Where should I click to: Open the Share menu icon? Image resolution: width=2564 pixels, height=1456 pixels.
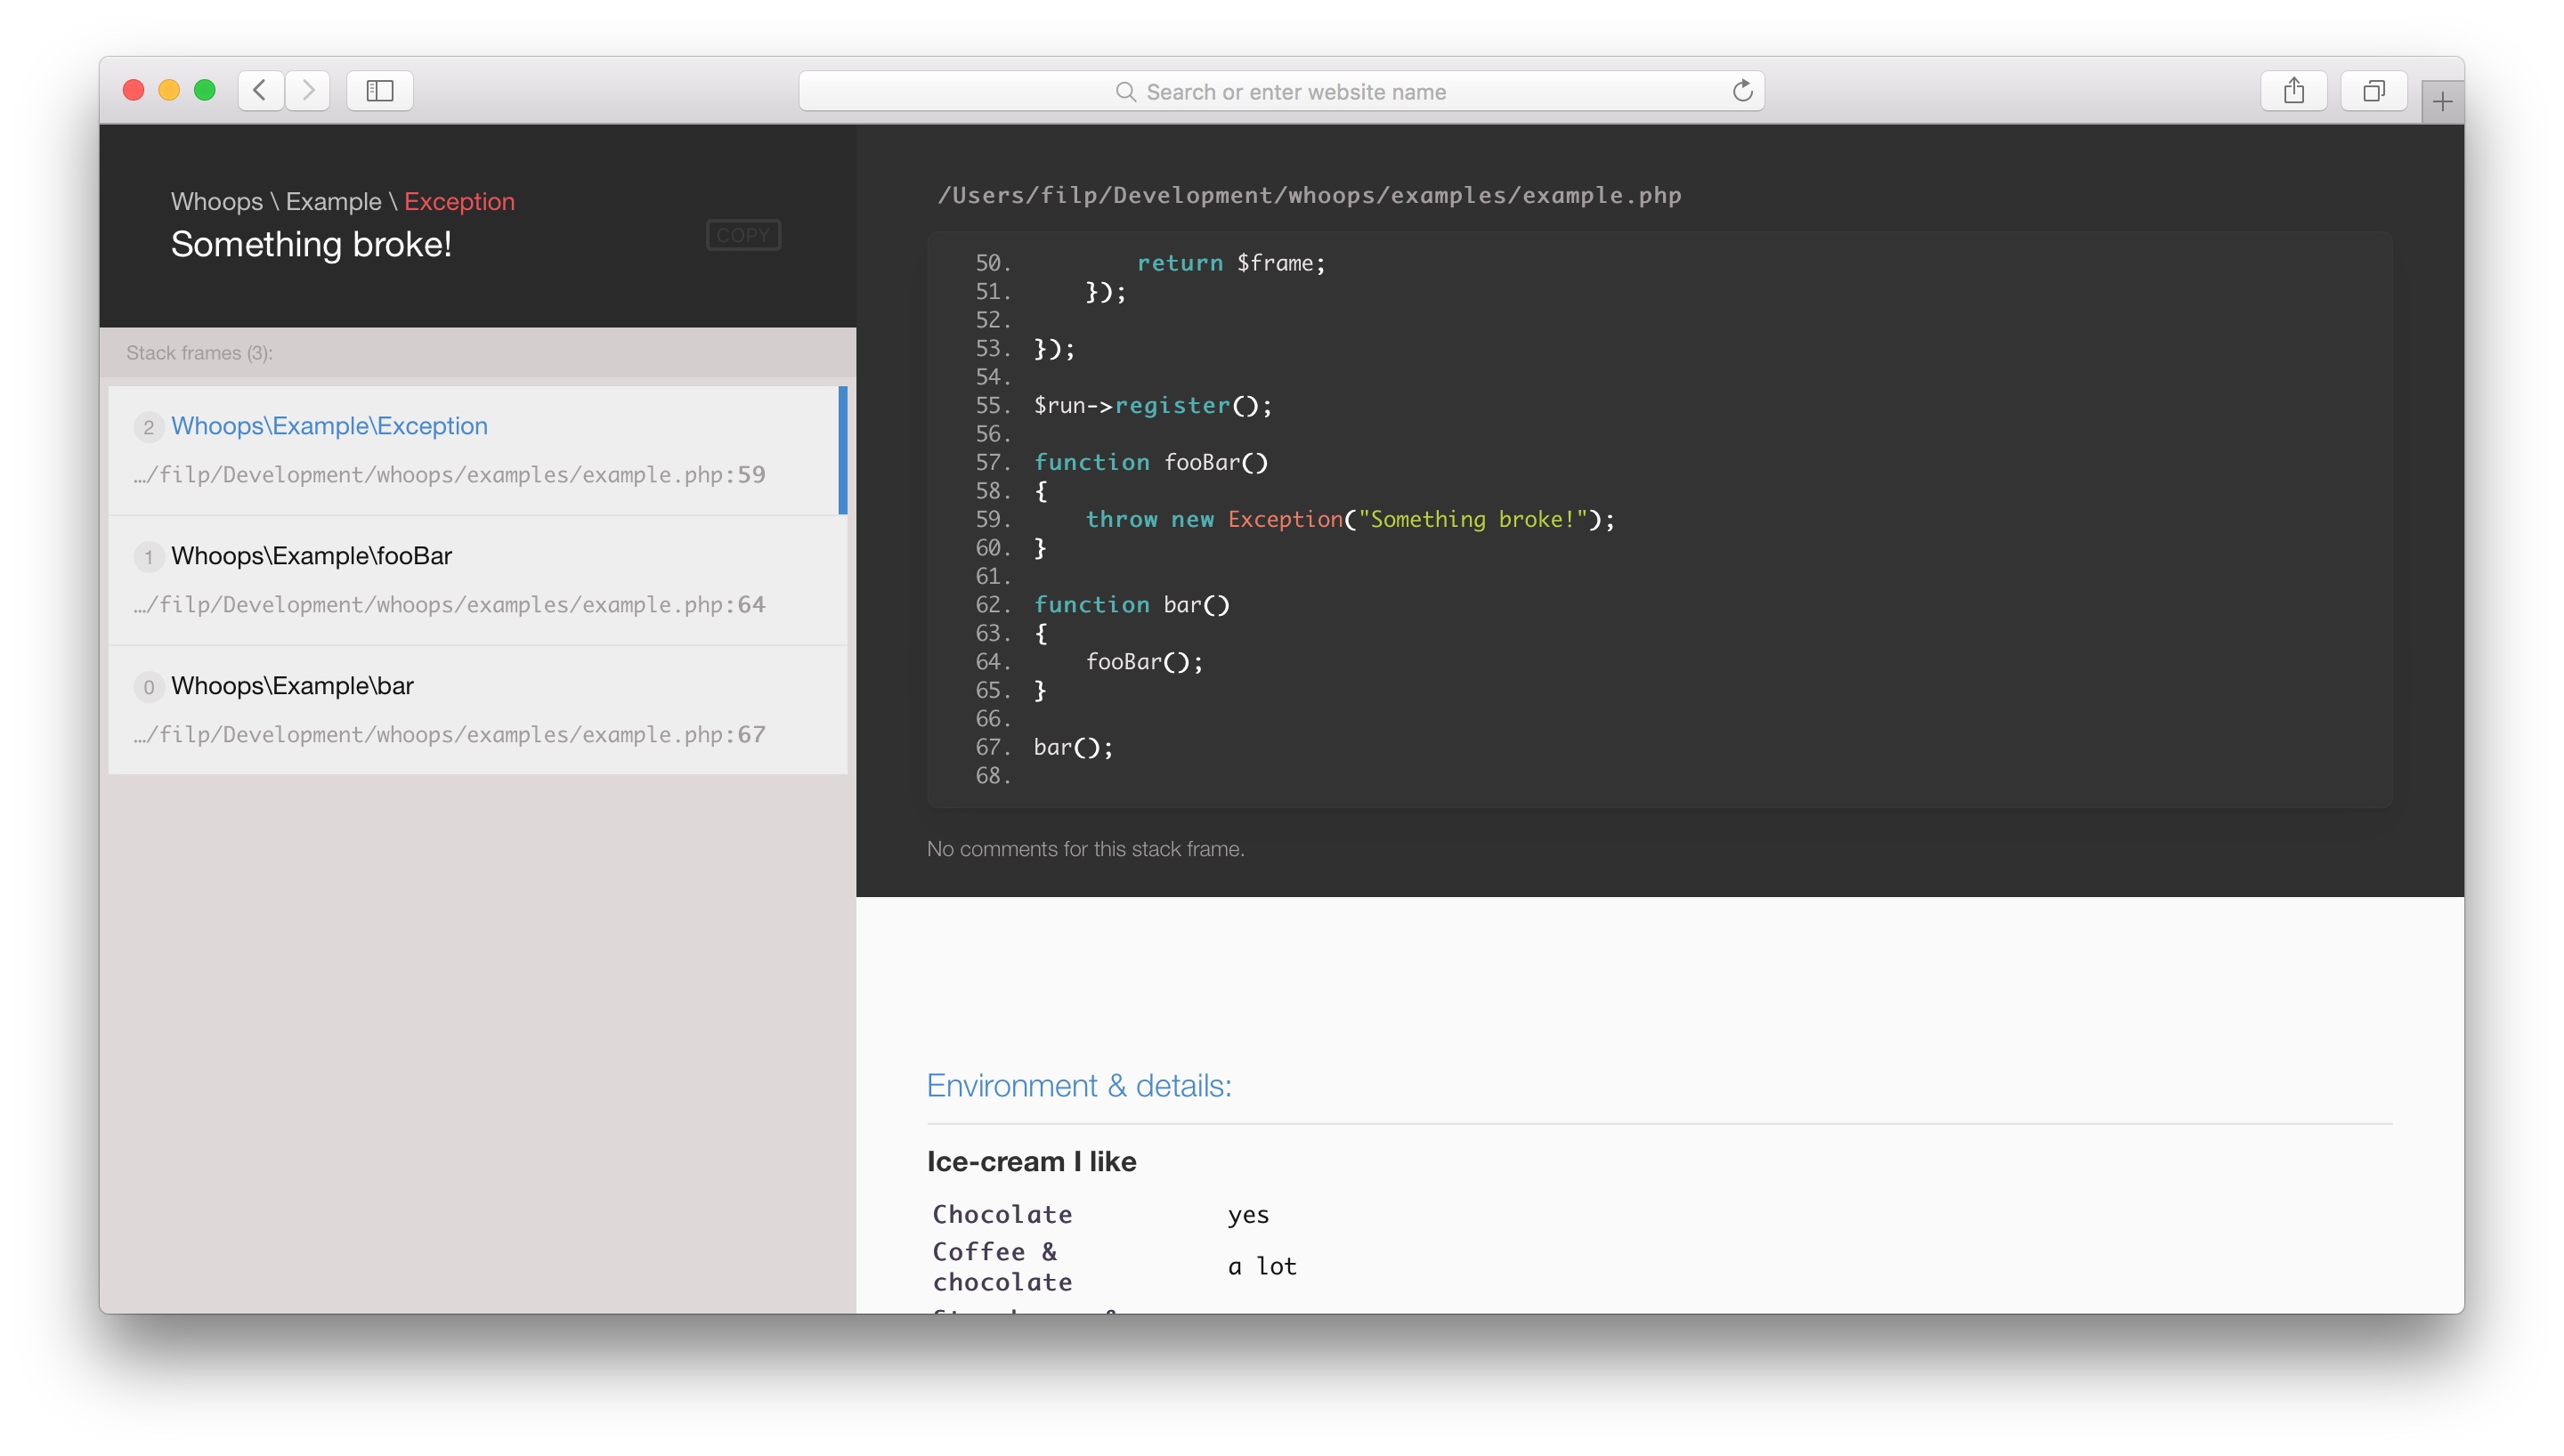2293,91
